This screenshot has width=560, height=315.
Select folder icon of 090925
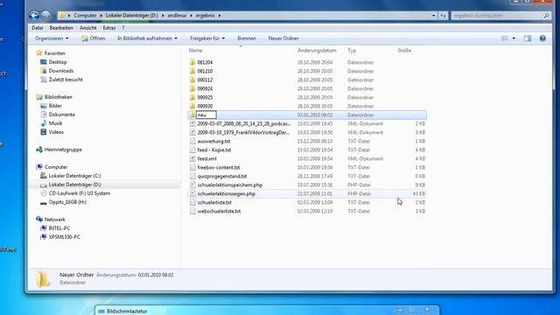click(192, 97)
